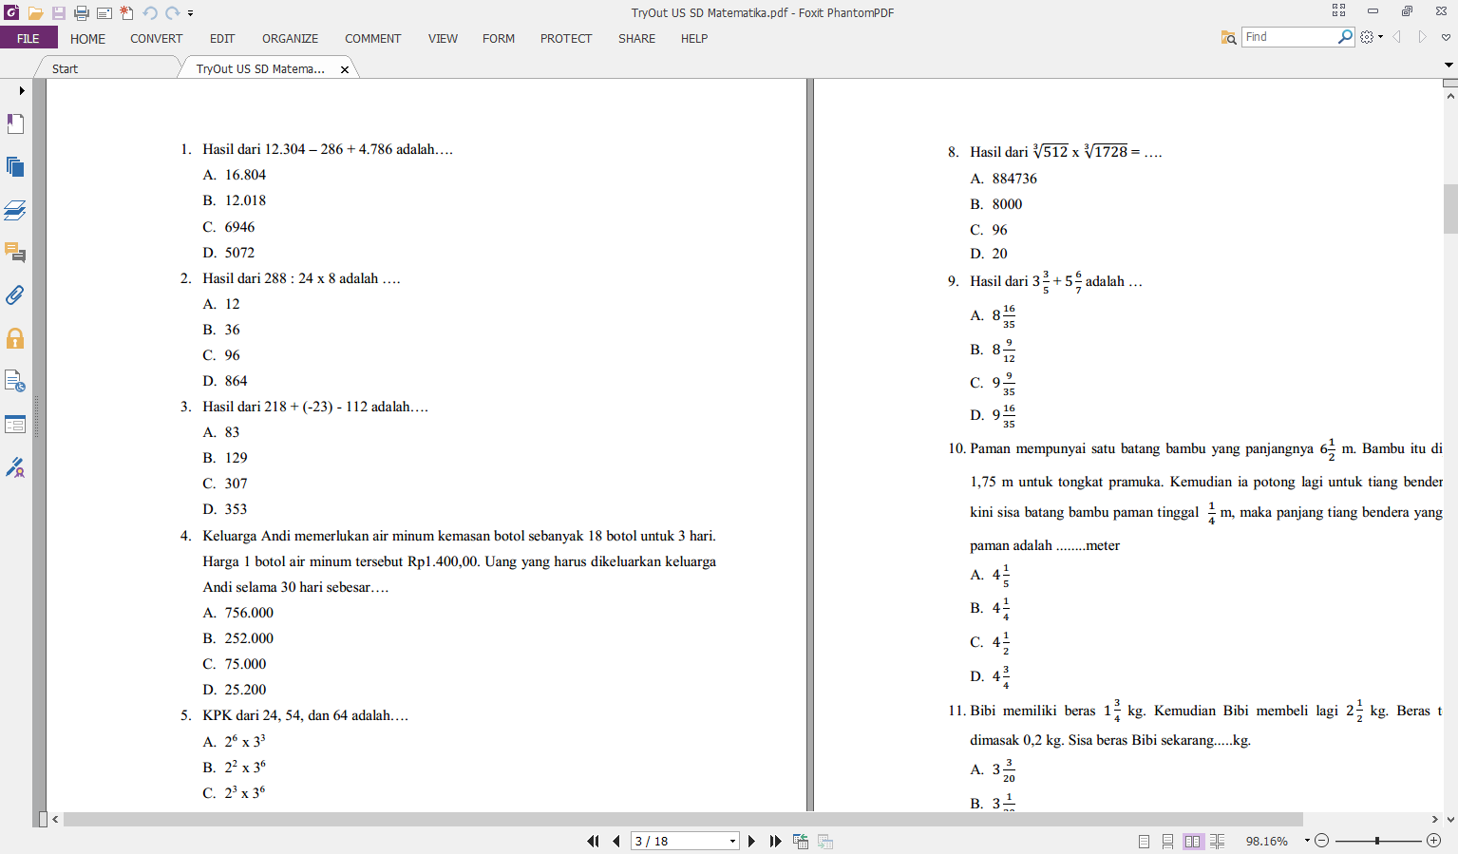Image resolution: width=1458 pixels, height=854 pixels.
Task: Click the next view icon in status bar
Action: coord(825,841)
